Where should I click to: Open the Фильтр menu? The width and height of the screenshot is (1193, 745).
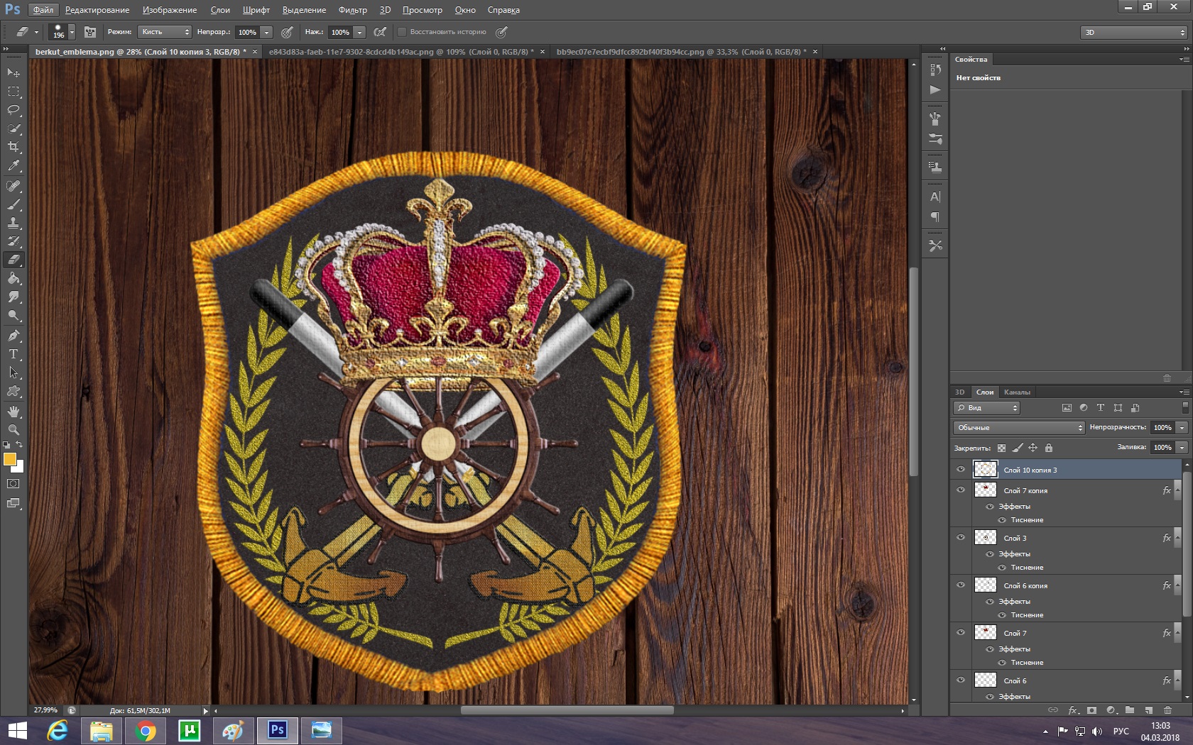[x=352, y=10]
